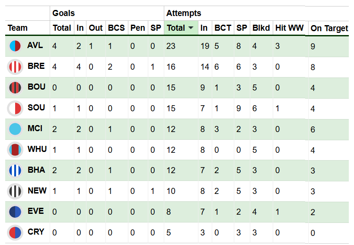Viewport: 354px width, 245px height.
Task: Sort table by Goals Total column
Action: click(x=62, y=28)
